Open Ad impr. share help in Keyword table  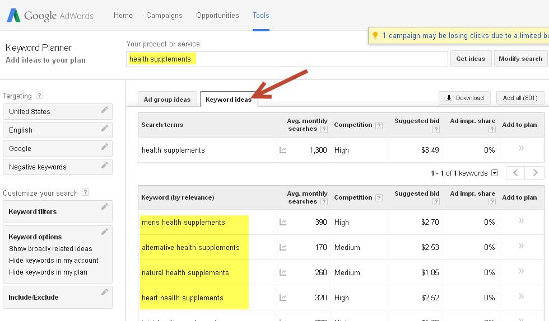tap(492, 202)
